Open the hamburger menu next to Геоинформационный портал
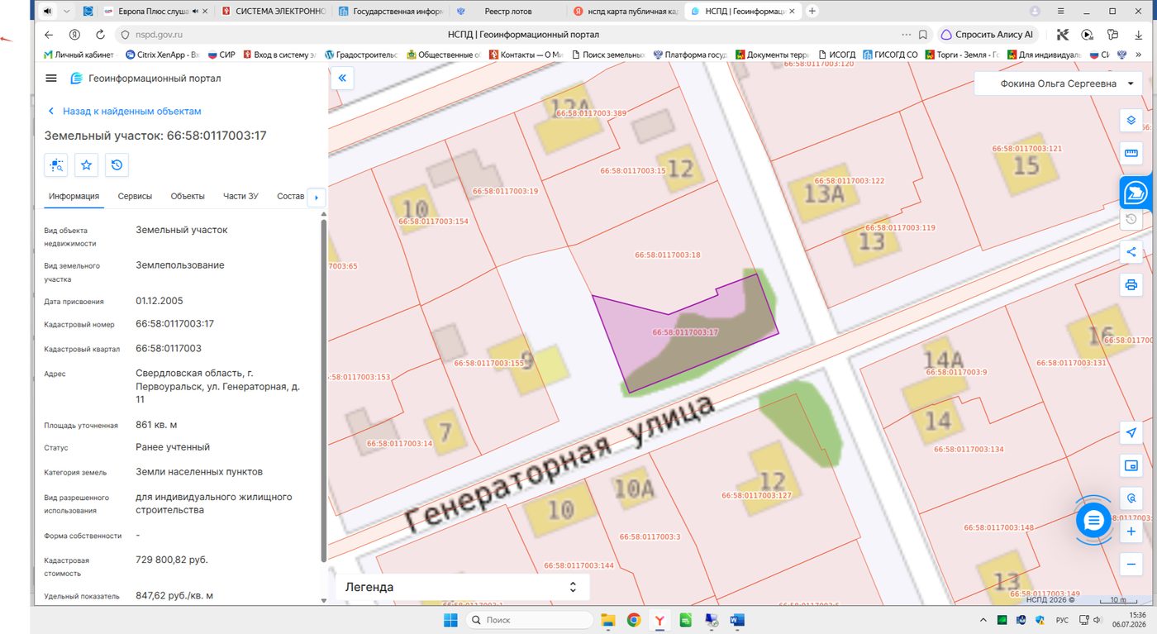Viewport: 1157px width, 634px height. click(x=51, y=79)
